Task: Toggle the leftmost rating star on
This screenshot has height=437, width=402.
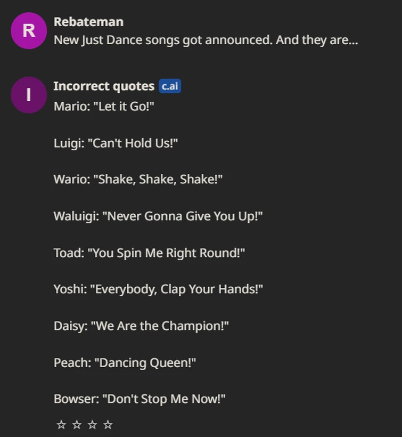Action: pyautogui.click(x=61, y=424)
